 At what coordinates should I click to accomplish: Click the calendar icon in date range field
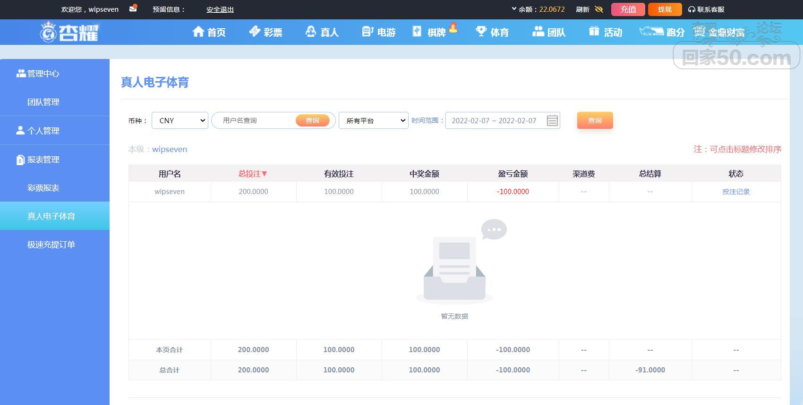[552, 120]
